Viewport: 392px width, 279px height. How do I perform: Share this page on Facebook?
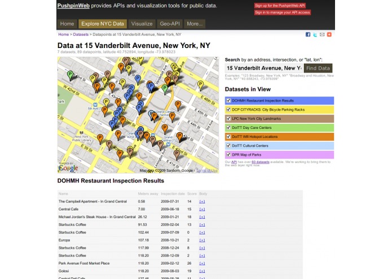point(308,34)
